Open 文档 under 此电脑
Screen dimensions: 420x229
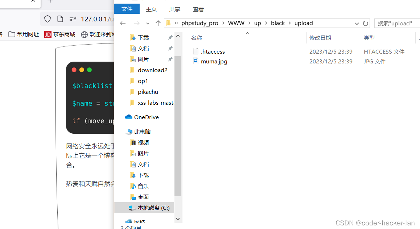(143, 164)
